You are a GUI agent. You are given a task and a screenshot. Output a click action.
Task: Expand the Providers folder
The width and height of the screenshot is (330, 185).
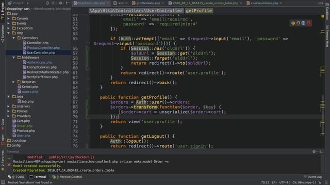click(x=8, y=116)
